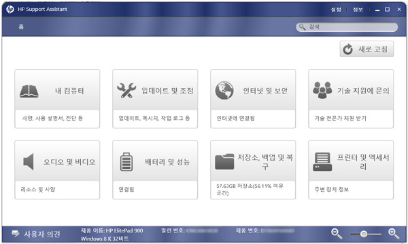Click the product name HP ElitePad 900
408x244 pixels.
(124, 230)
